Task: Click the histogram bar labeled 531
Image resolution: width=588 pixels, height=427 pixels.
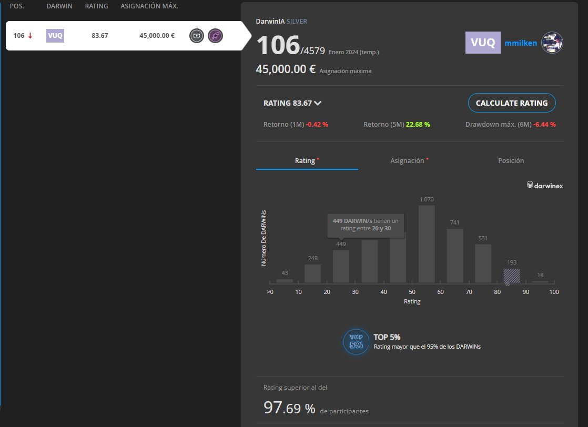Action: point(483,263)
